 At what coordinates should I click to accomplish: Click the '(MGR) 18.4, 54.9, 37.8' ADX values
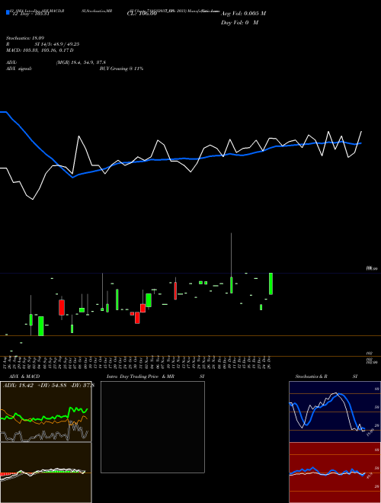point(81,62)
